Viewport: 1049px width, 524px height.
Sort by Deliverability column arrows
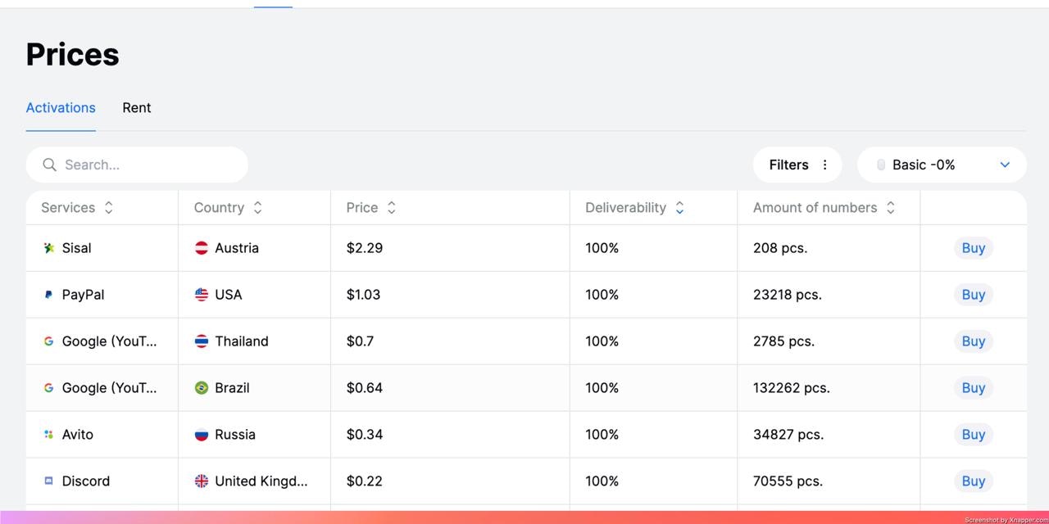click(679, 208)
